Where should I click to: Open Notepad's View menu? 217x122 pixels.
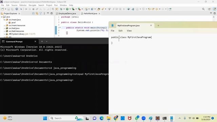click(x=129, y=31)
